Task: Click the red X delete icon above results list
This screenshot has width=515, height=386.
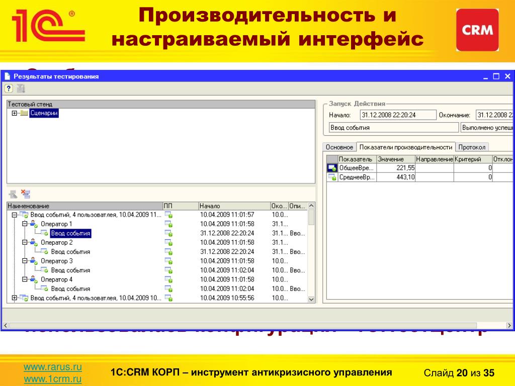Action: pos(25,194)
